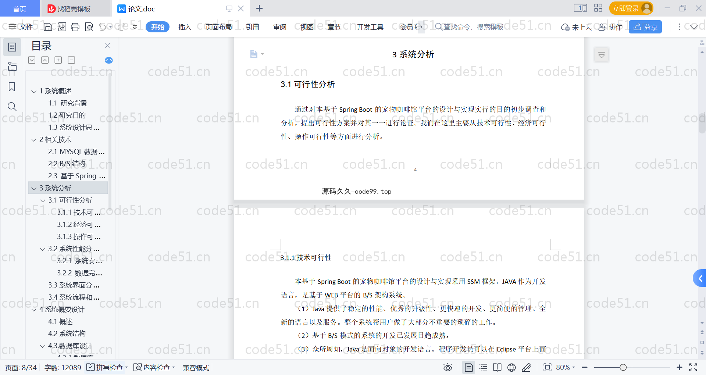This screenshot has width=706, height=375.
Task: Click the zoom slider handle
Action: click(x=623, y=367)
